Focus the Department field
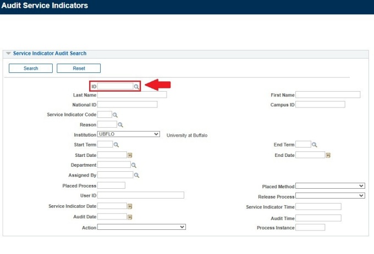Screen dimensions: 374x254 tap(114, 165)
